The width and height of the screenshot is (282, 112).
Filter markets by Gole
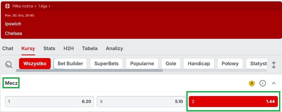171,64
